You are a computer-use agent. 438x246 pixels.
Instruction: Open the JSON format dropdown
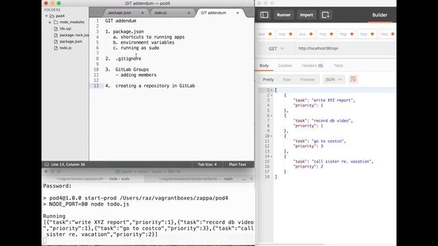pyautogui.click(x=333, y=79)
